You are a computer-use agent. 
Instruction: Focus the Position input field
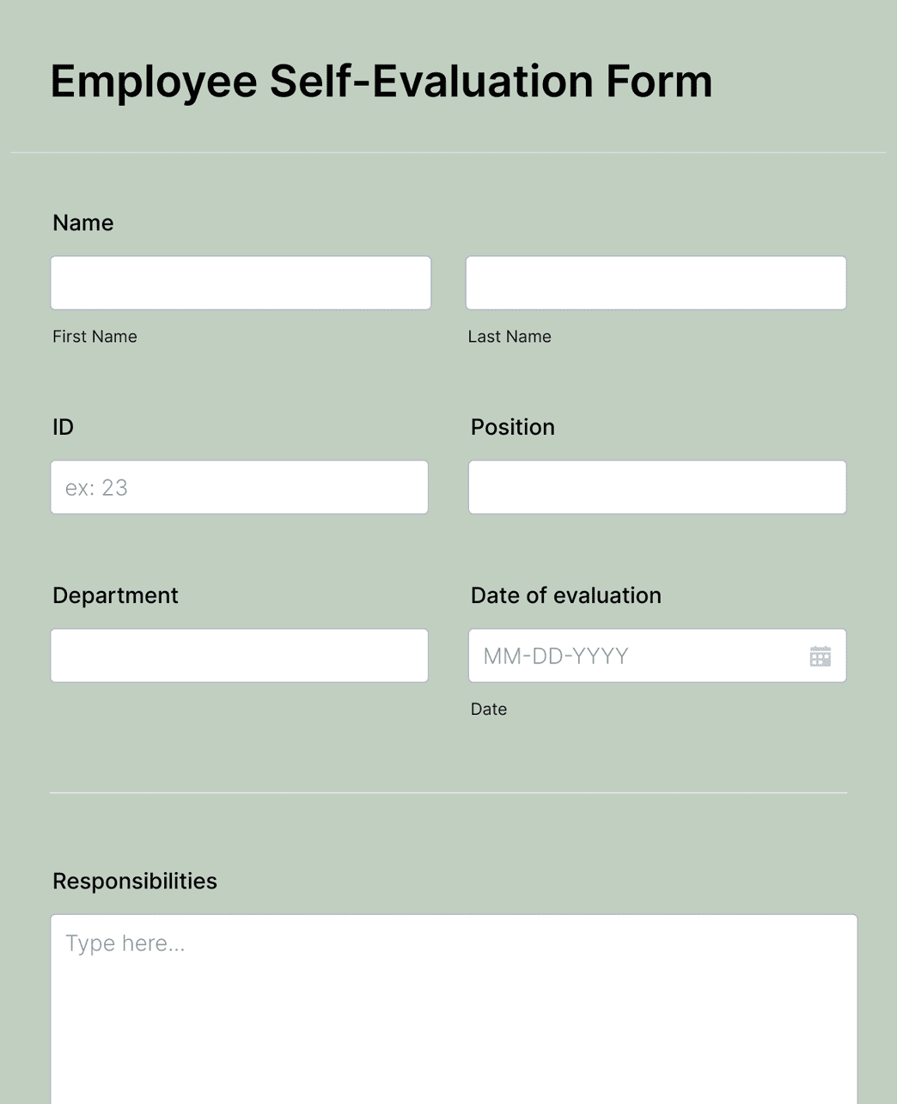(x=656, y=486)
